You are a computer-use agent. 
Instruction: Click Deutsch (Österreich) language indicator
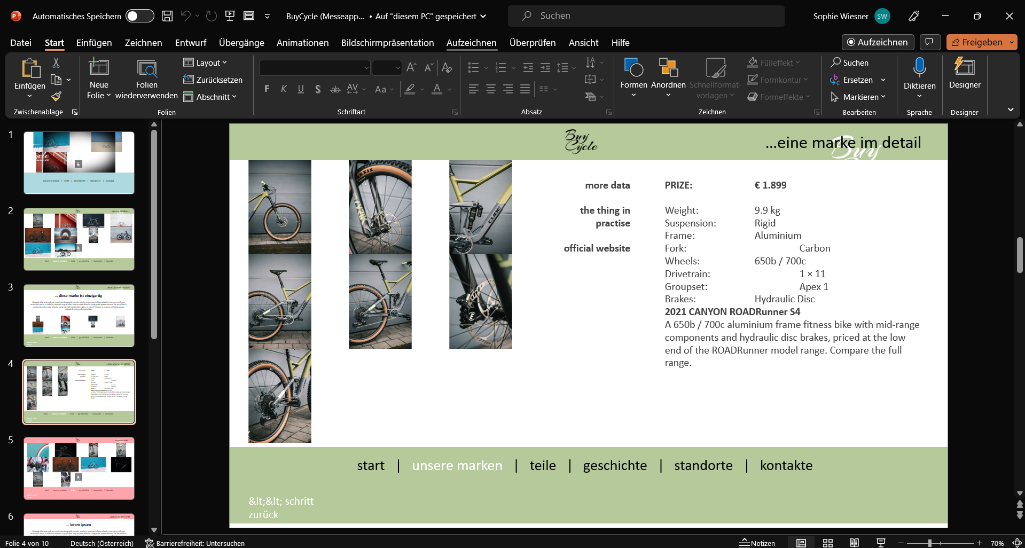102,543
